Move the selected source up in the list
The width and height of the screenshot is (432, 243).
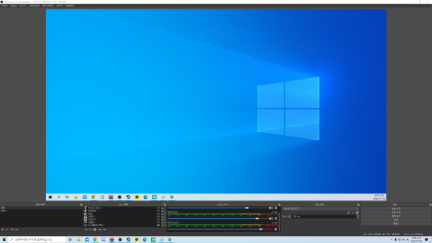coord(100,230)
